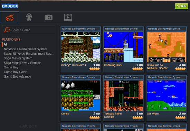The image size is (190, 131).
Task: Click the magnifying glass search icon
Action: click(7, 30)
